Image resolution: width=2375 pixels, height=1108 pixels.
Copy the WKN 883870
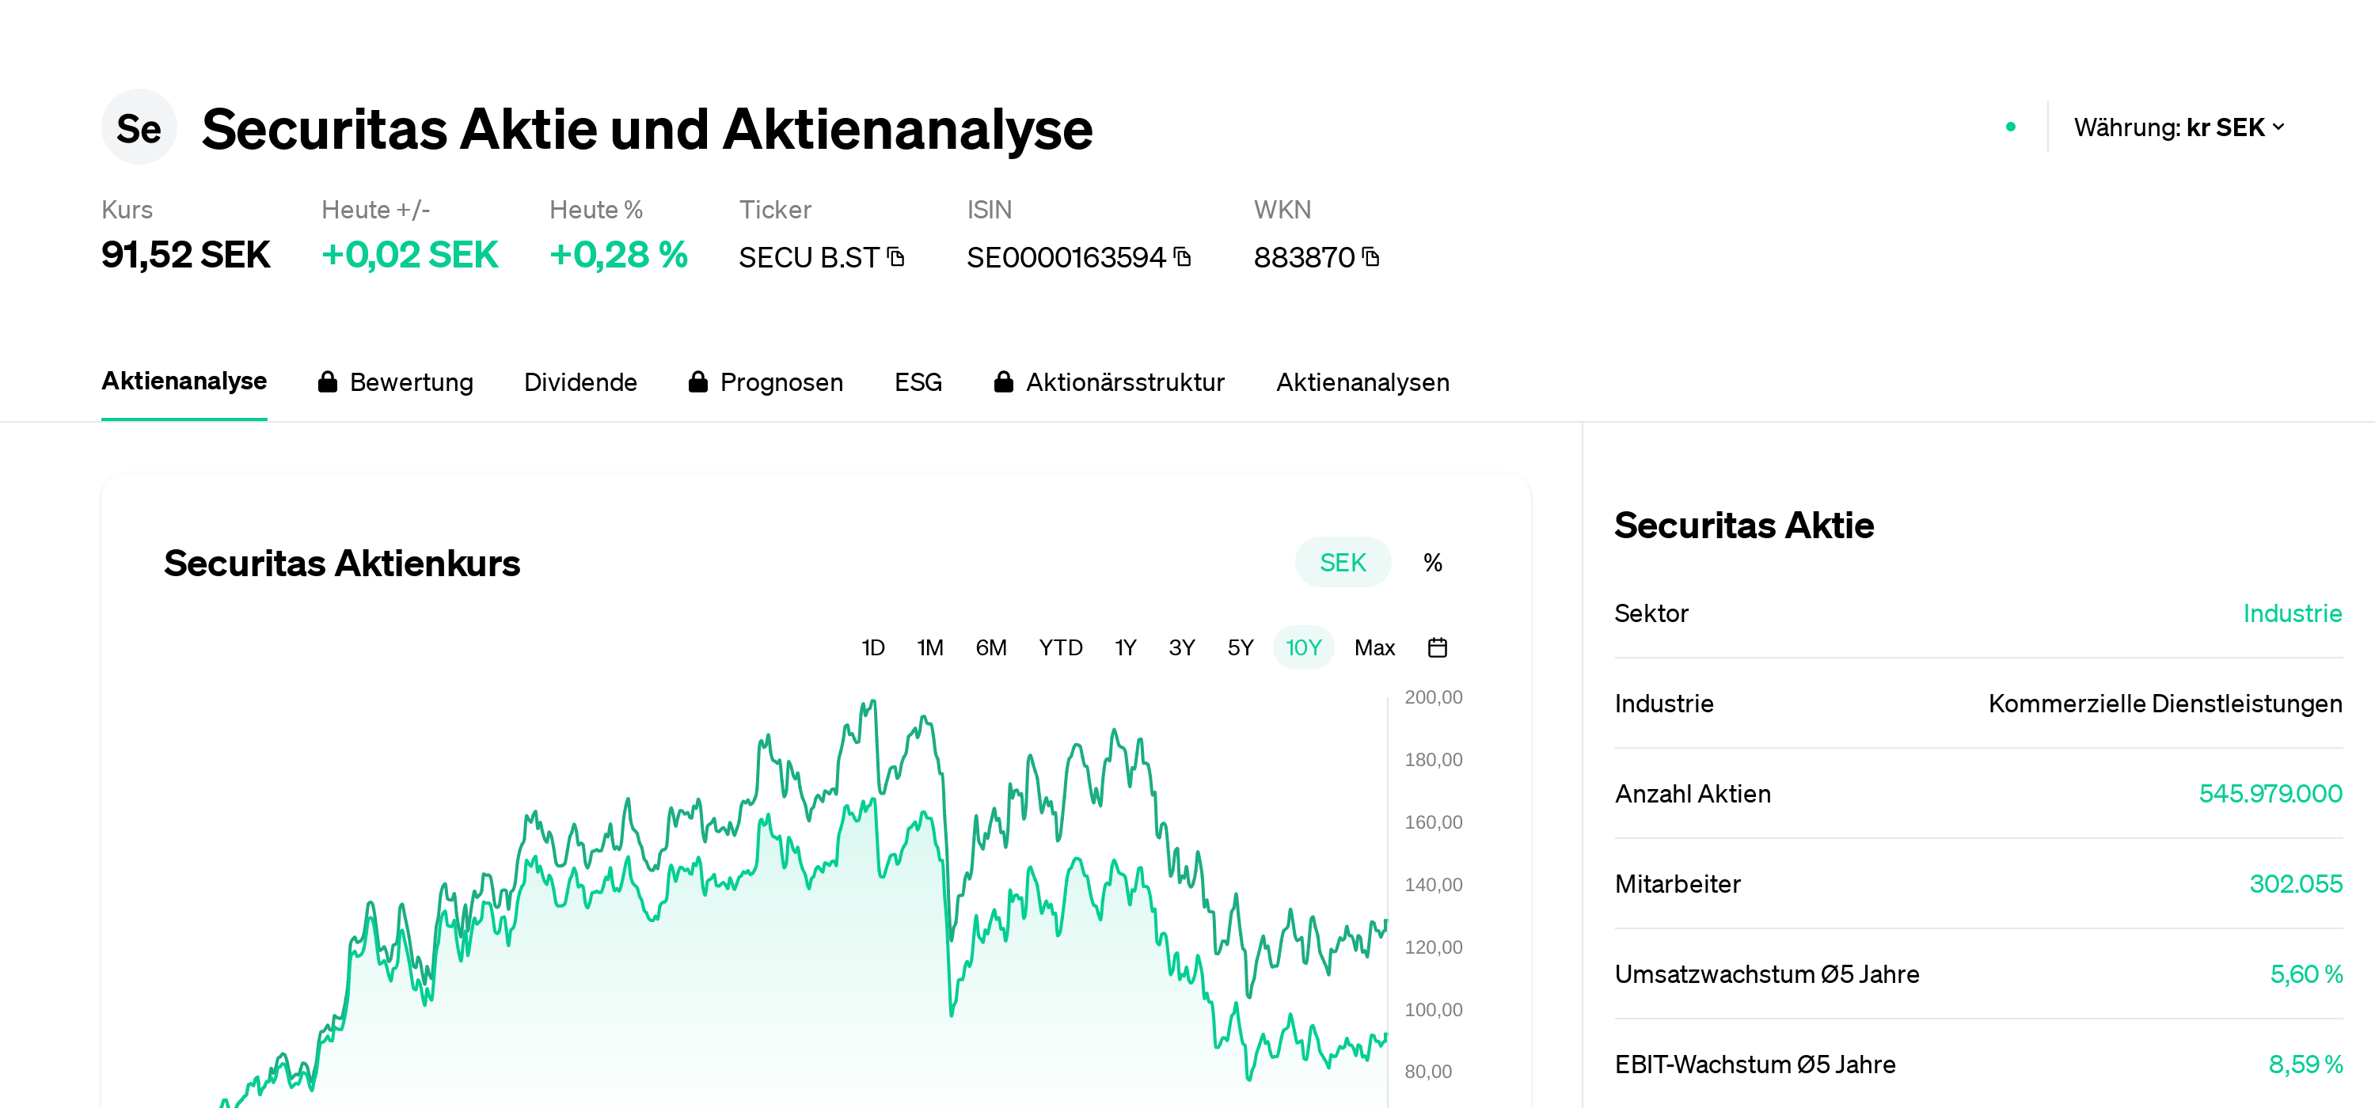tap(1371, 257)
